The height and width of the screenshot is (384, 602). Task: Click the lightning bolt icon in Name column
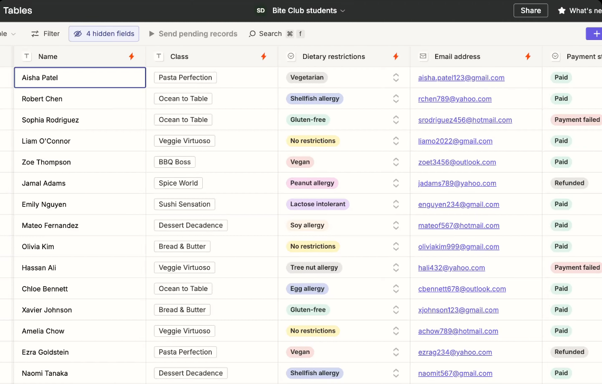131,57
